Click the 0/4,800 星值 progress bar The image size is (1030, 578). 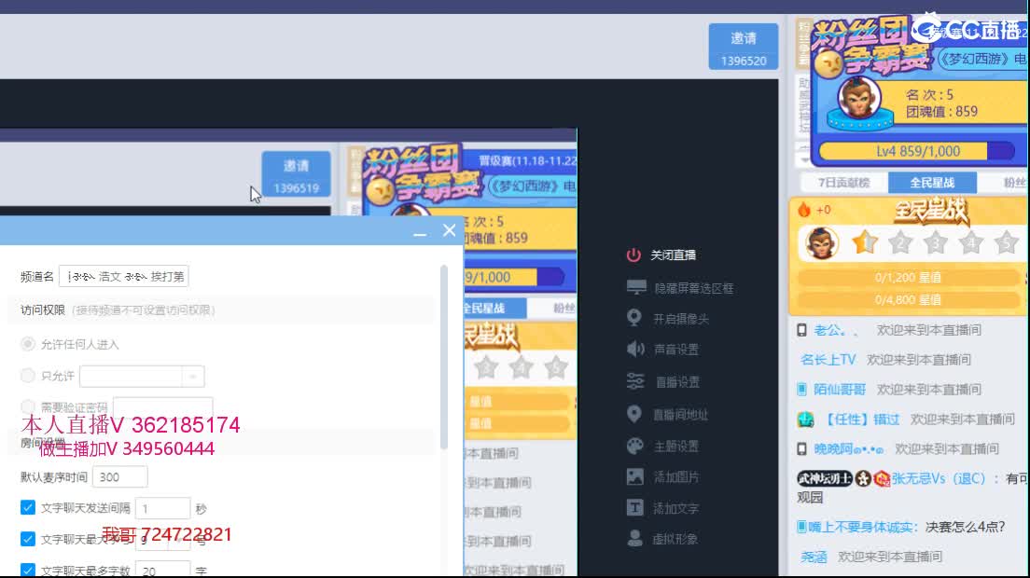click(908, 300)
